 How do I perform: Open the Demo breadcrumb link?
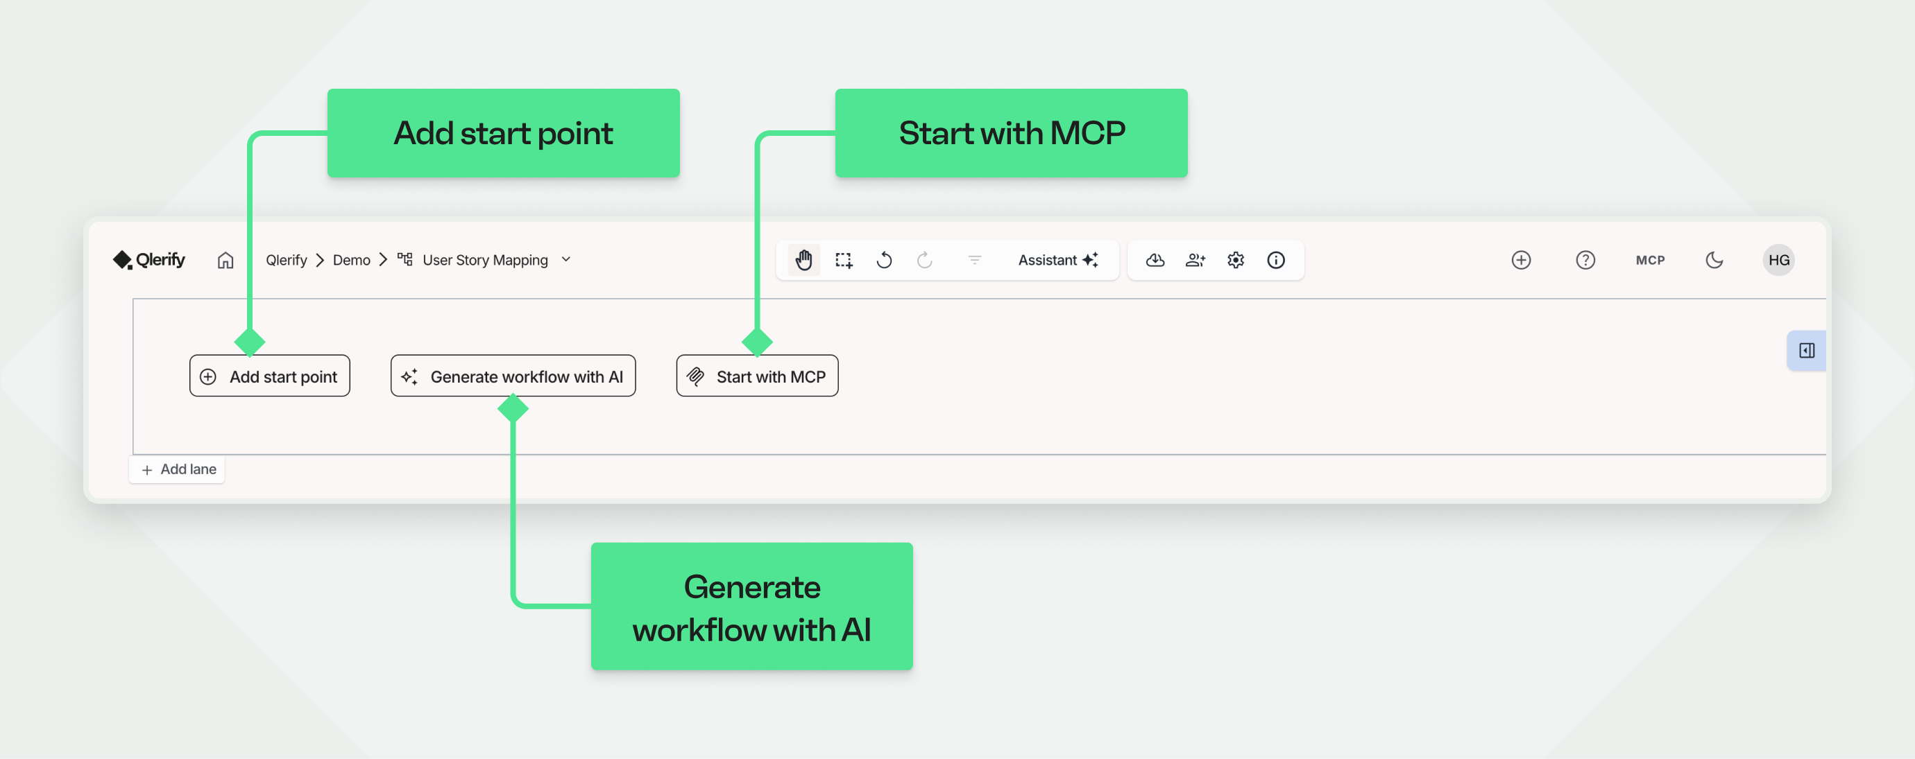click(x=352, y=260)
